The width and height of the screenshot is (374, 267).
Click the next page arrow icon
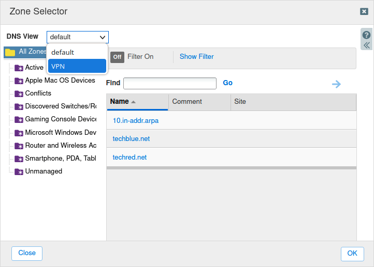(336, 84)
